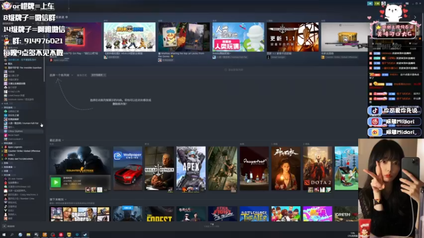424x238 pixels.
Task: Open the Human Fall Flat news card
Action: pos(238,37)
